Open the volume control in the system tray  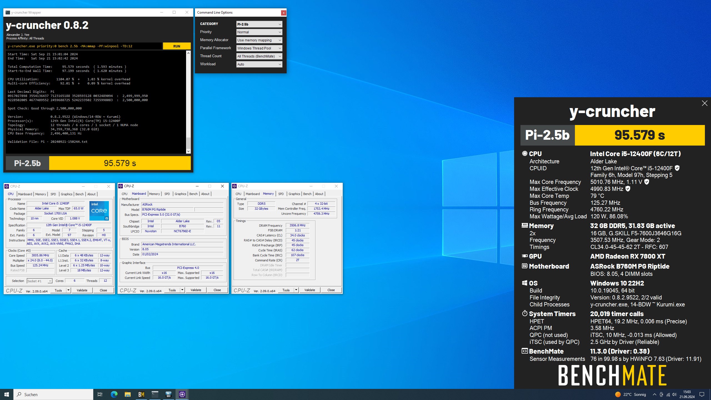click(x=674, y=394)
